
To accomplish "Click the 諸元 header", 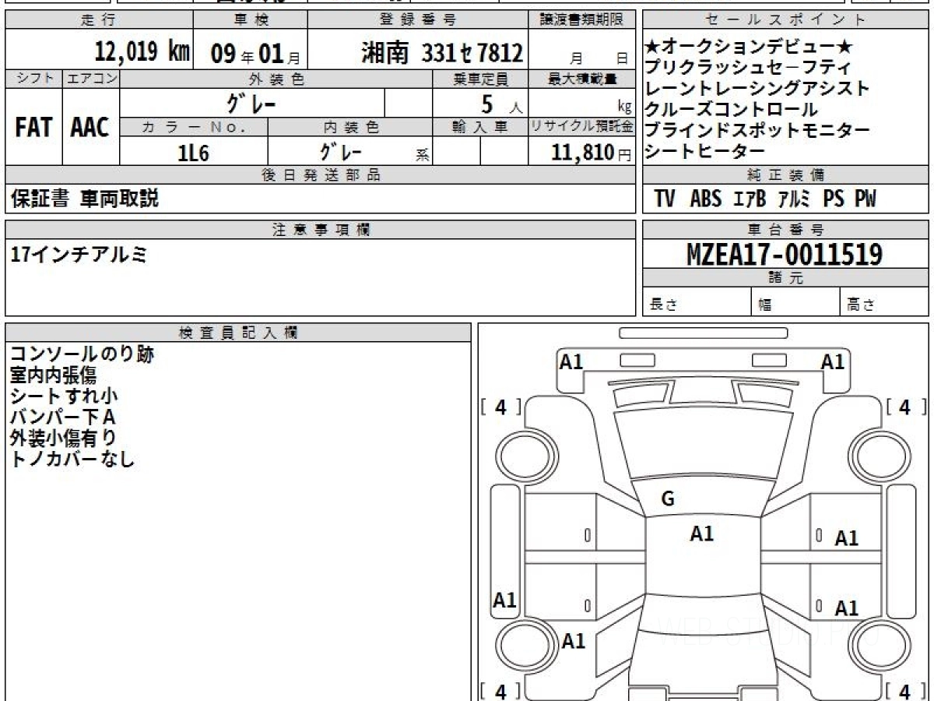I will point(785,278).
